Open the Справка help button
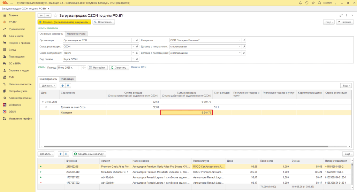Screen dimensions: 357x192 [x=345, y=22]
